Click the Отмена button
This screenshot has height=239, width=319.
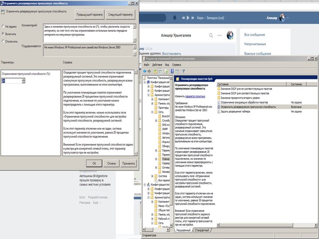click(111, 163)
